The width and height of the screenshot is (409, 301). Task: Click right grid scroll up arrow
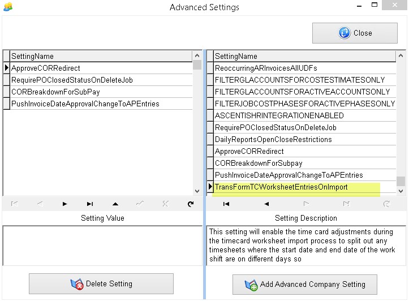click(x=401, y=55)
